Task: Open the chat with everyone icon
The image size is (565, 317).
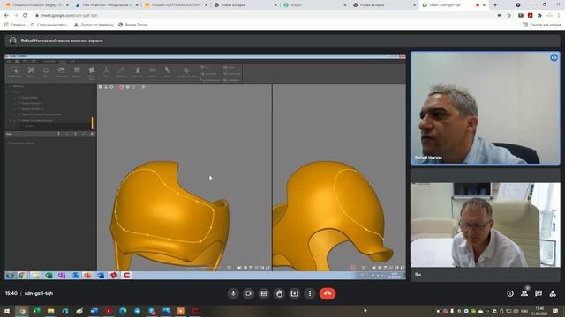Action: point(539,293)
